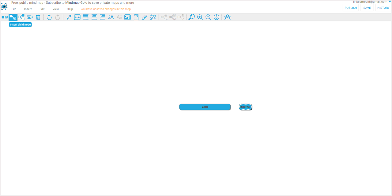Collapse the toolbar with the double chevron icon
392x196 pixels.
(x=227, y=17)
